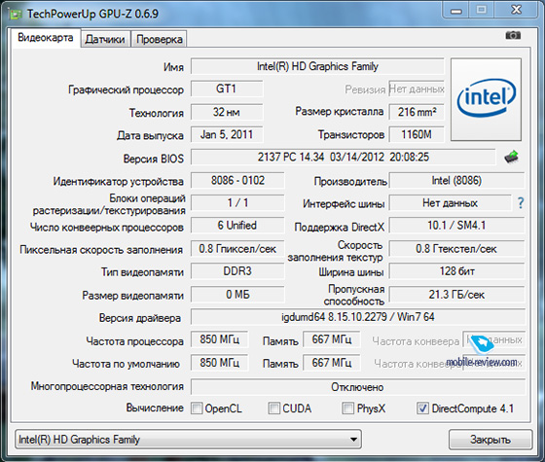This screenshot has width=545, height=462.
Task: Click the 0.8 Гтекстел/сек texture fillrate field
Action: (x=456, y=249)
